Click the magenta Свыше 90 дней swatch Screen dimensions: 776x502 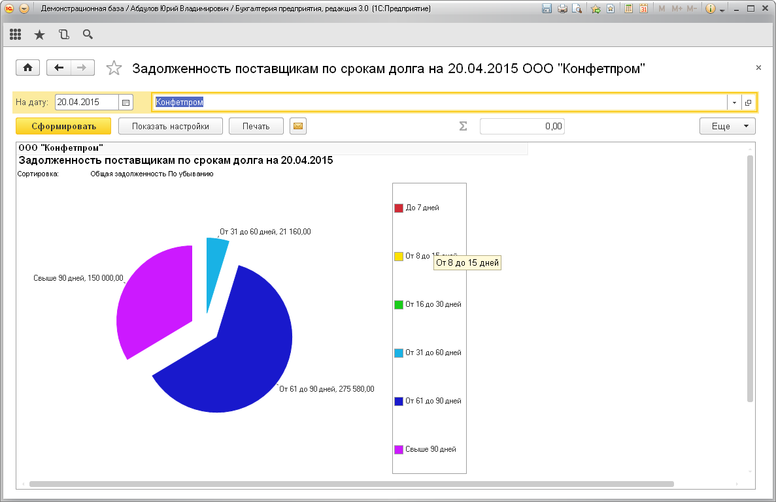(399, 449)
